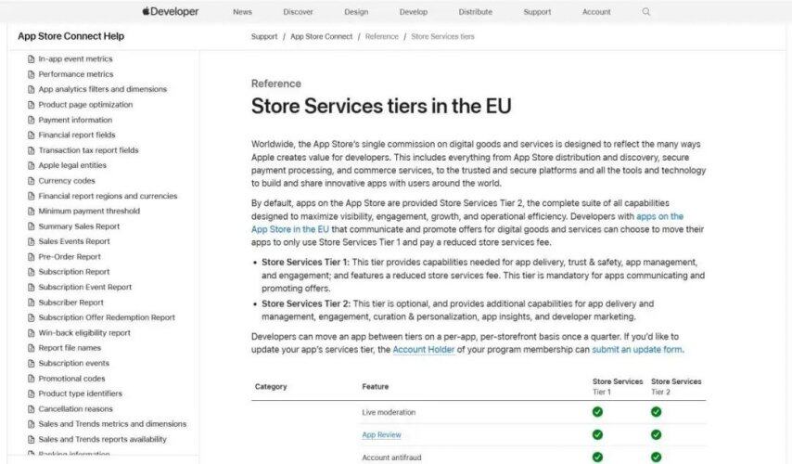Open Minimum payment threshold page
This screenshot has height=464, width=792.
(89, 211)
